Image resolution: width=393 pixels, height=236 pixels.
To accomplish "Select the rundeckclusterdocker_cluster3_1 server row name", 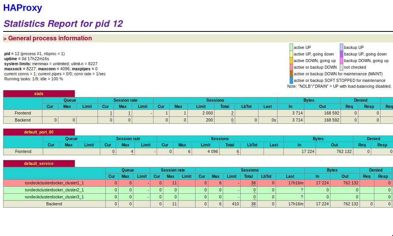I will pos(54,197).
